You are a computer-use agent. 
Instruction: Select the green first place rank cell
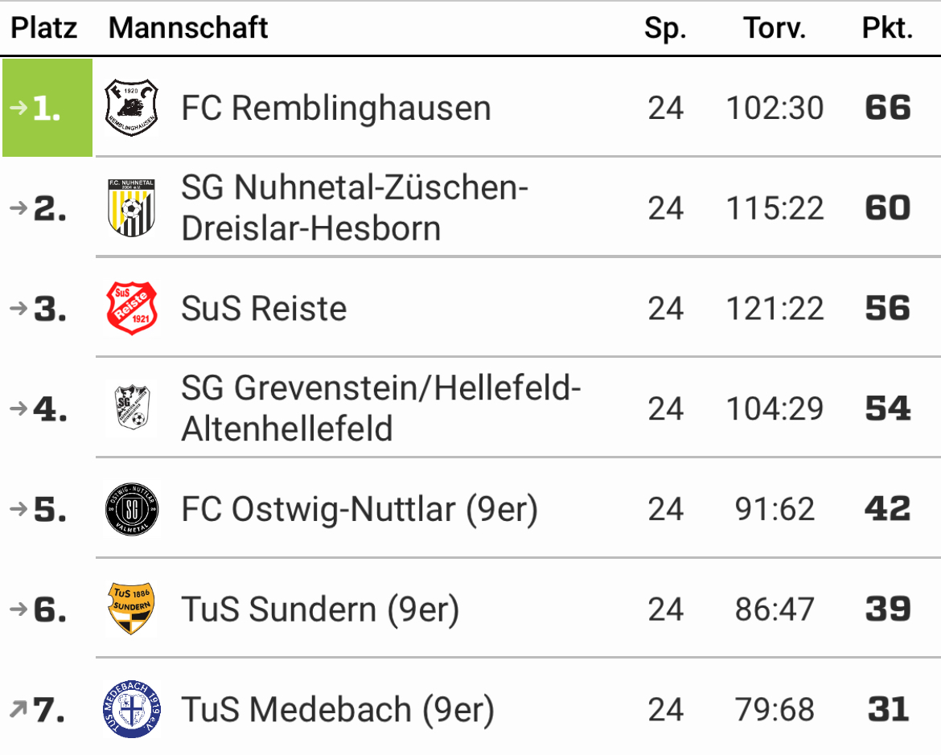(x=47, y=108)
